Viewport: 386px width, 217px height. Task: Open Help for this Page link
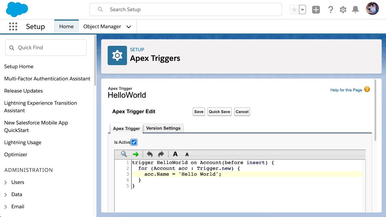point(346,90)
